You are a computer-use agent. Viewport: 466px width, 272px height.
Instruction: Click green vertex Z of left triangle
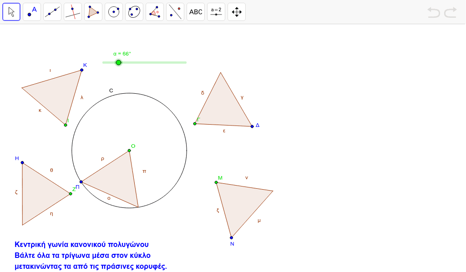(71, 194)
